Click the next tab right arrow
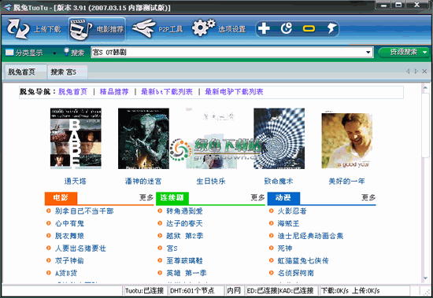 tap(416, 72)
